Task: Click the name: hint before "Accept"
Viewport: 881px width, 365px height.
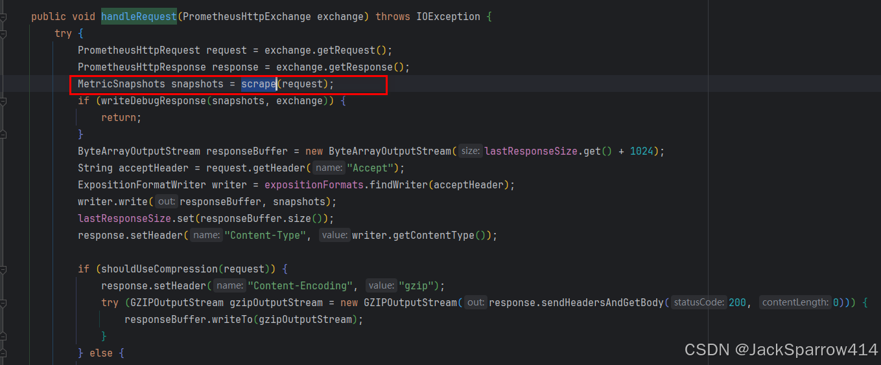Action: (329, 168)
